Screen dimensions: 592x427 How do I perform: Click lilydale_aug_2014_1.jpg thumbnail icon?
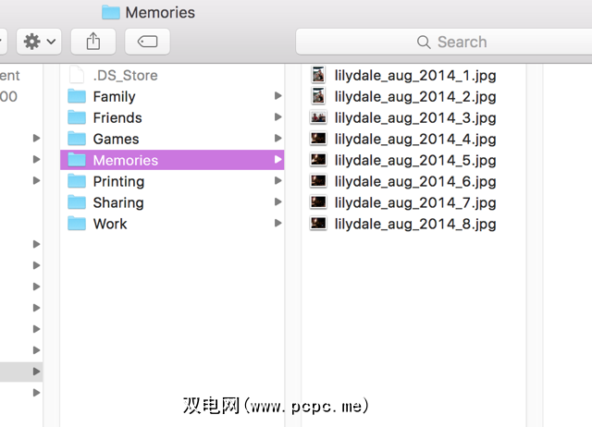318,75
